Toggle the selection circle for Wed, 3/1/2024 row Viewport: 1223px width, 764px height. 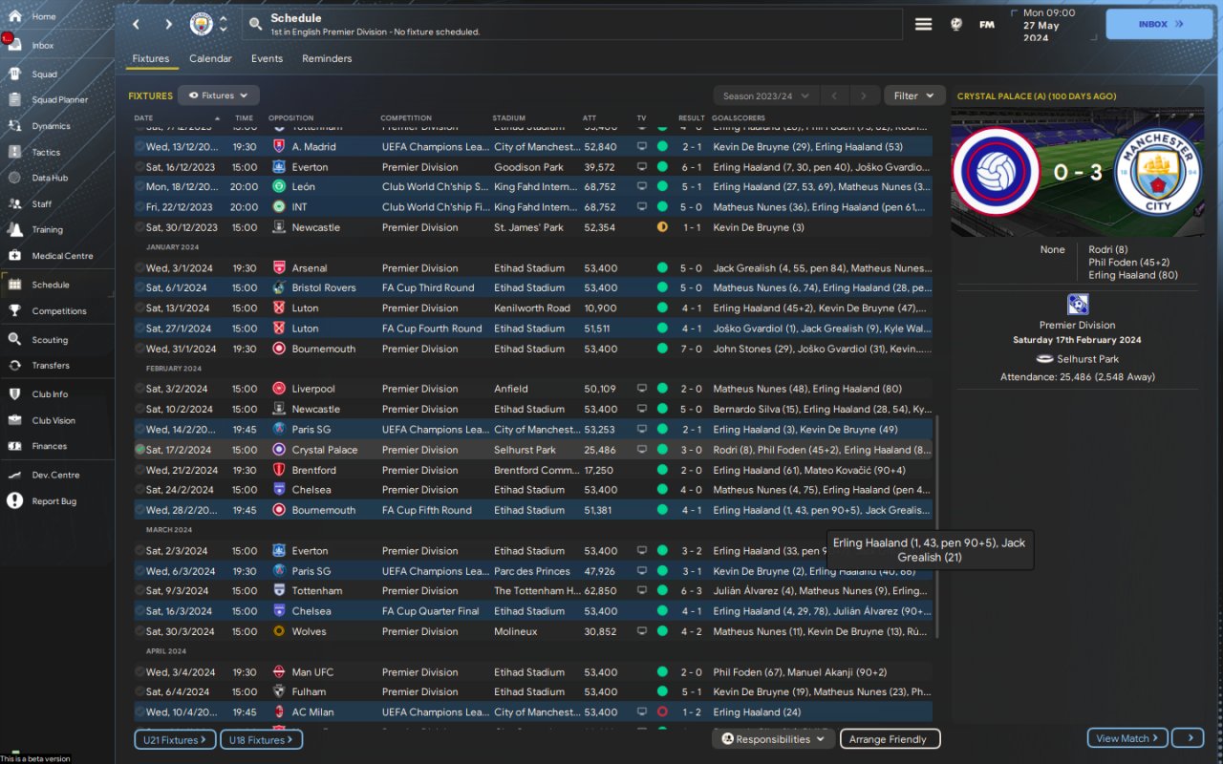[x=139, y=268]
